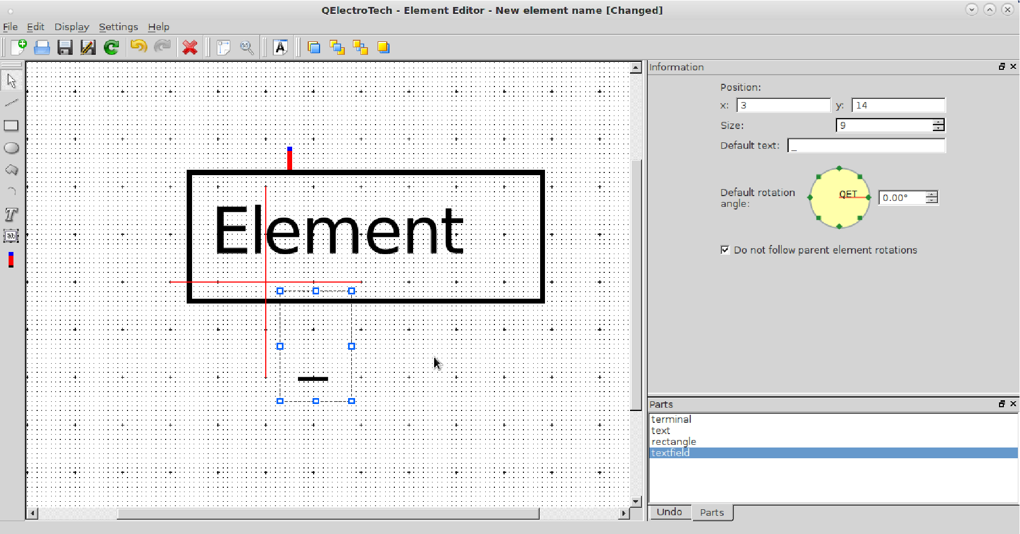The width and height of the screenshot is (1020, 534).
Task: Save the element with floppy icon
Action: pos(65,47)
